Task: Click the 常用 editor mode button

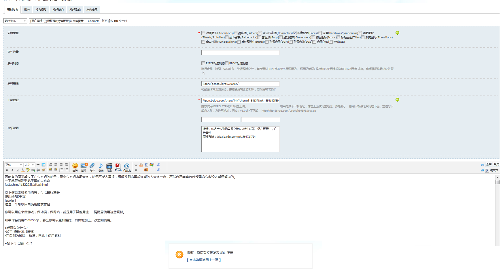Action: (x=496, y=165)
